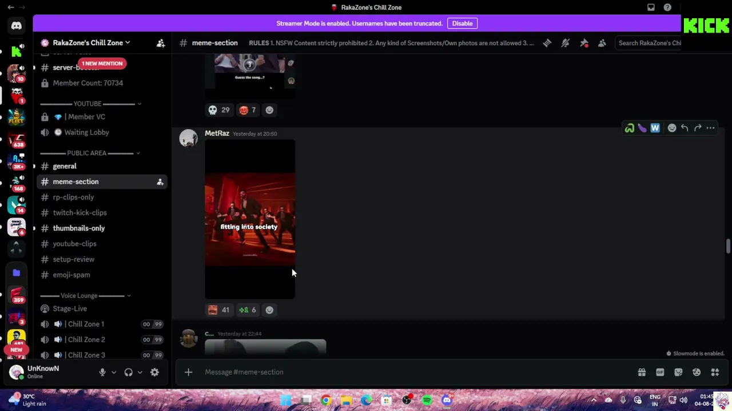This screenshot has height=411, width=732.
Task: Open the Threads list in channel header
Action: [547, 43]
